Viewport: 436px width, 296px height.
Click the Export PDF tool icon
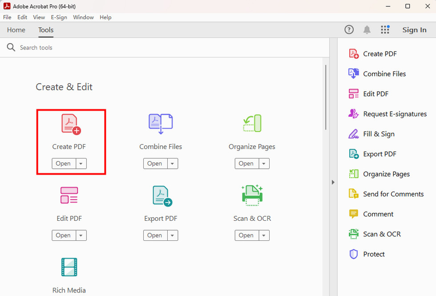161,196
